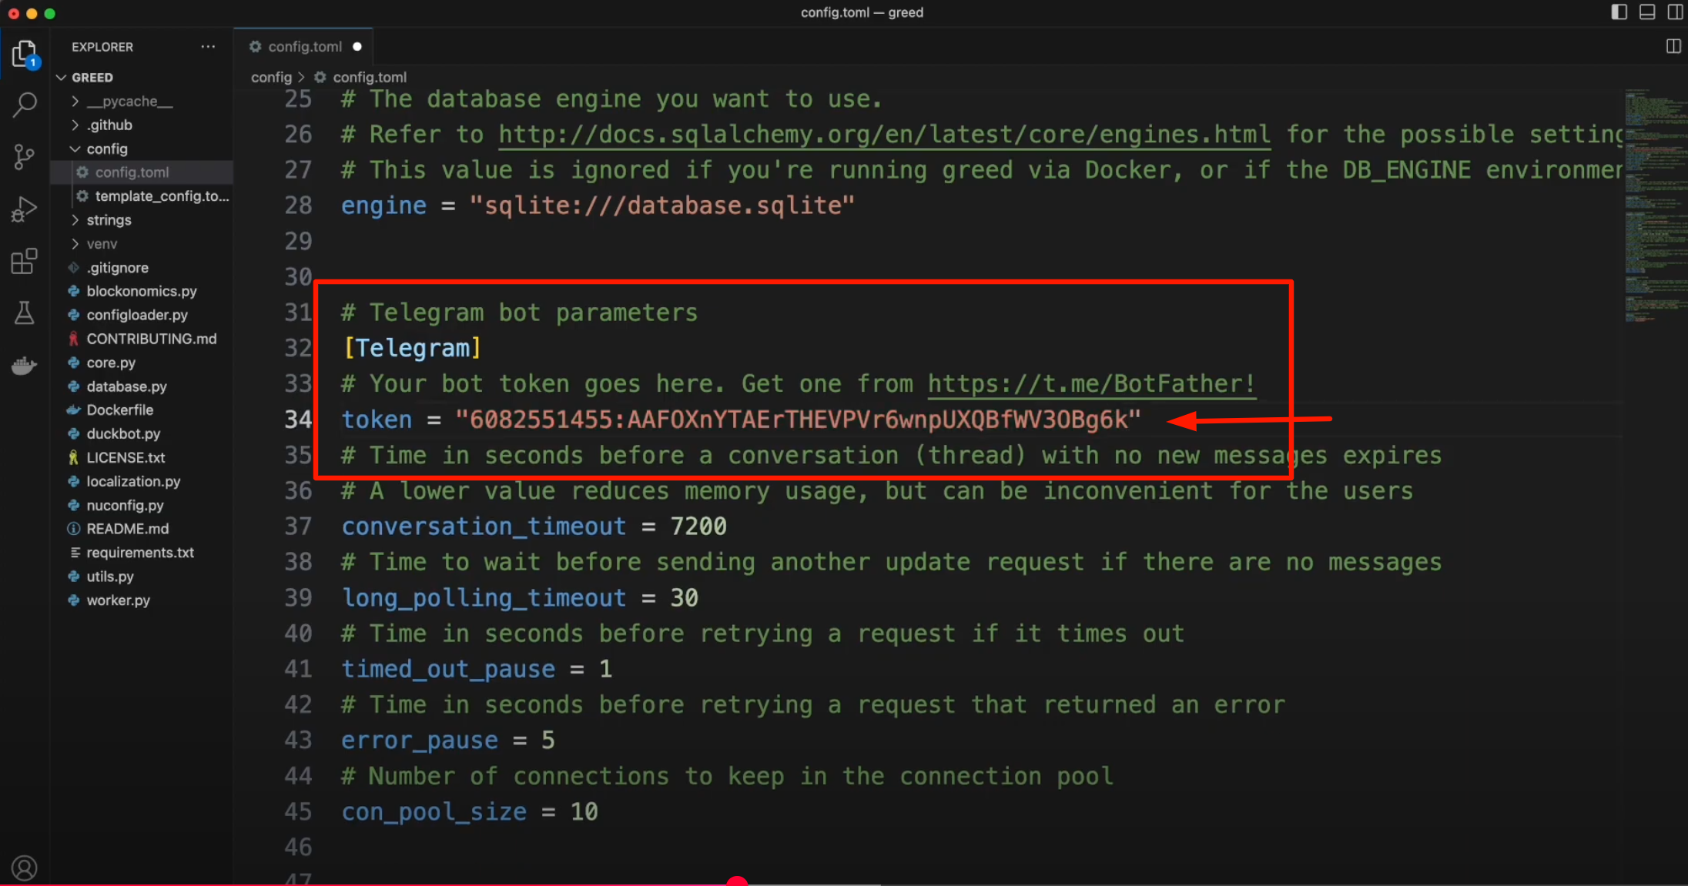Viewport: 1688px width, 886px height.
Task: Open the Testing flask icon
Action: 24,313
